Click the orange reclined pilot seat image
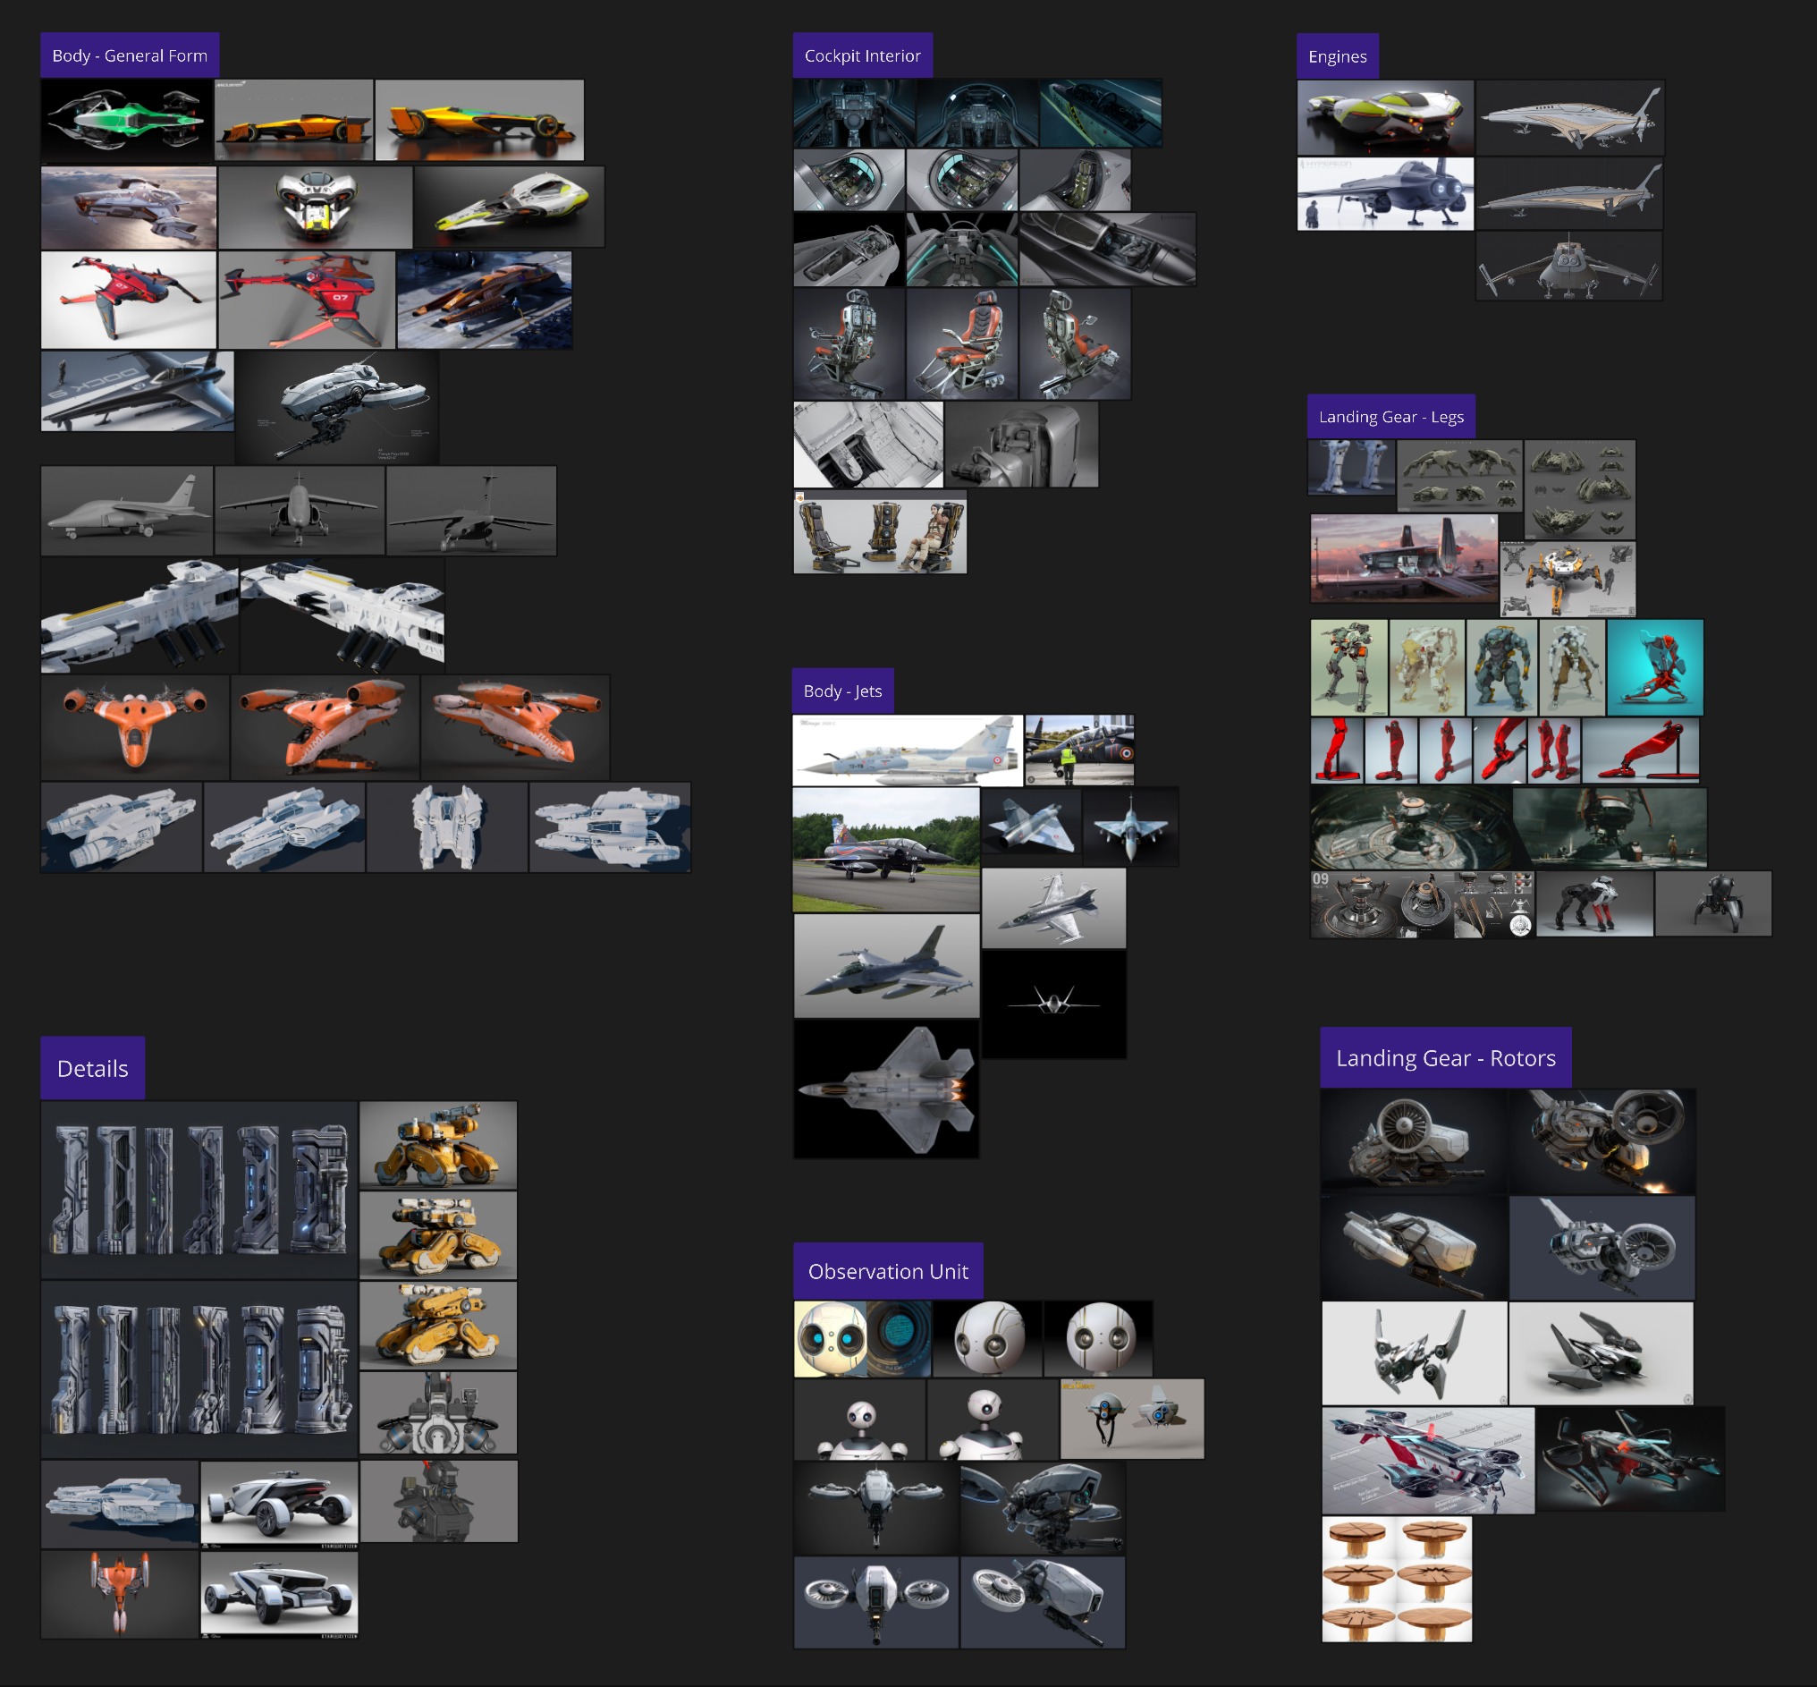 pyautogui.click(x=961, y=344)
